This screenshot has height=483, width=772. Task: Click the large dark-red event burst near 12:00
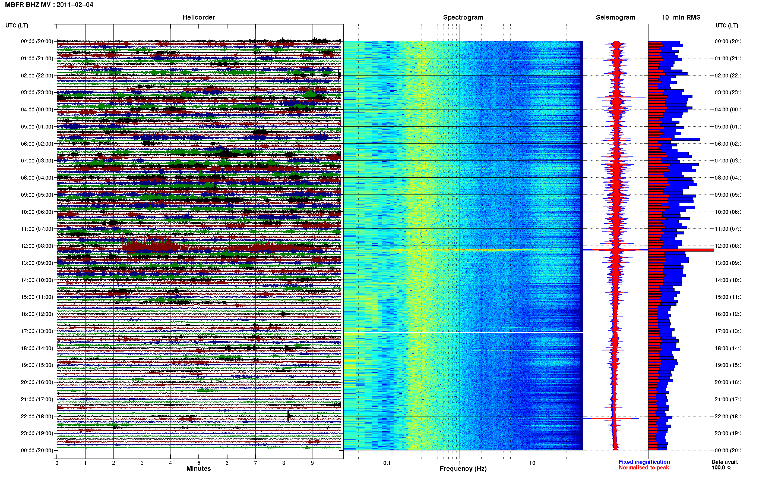[x=153, y=246]
